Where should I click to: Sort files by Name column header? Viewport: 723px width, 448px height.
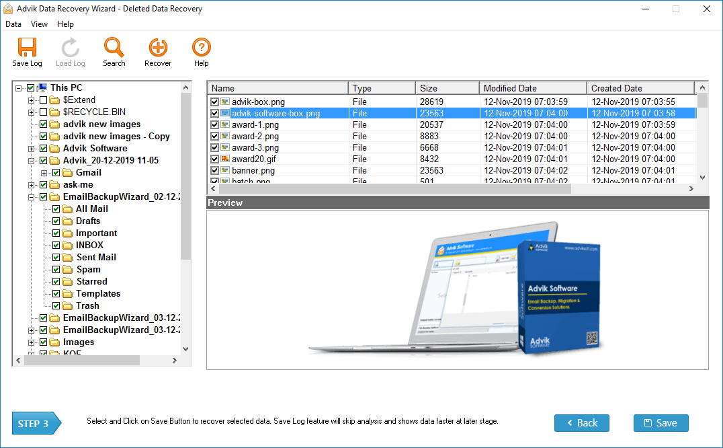point(278,88)
